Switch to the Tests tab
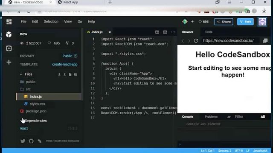 pos(209,32)
